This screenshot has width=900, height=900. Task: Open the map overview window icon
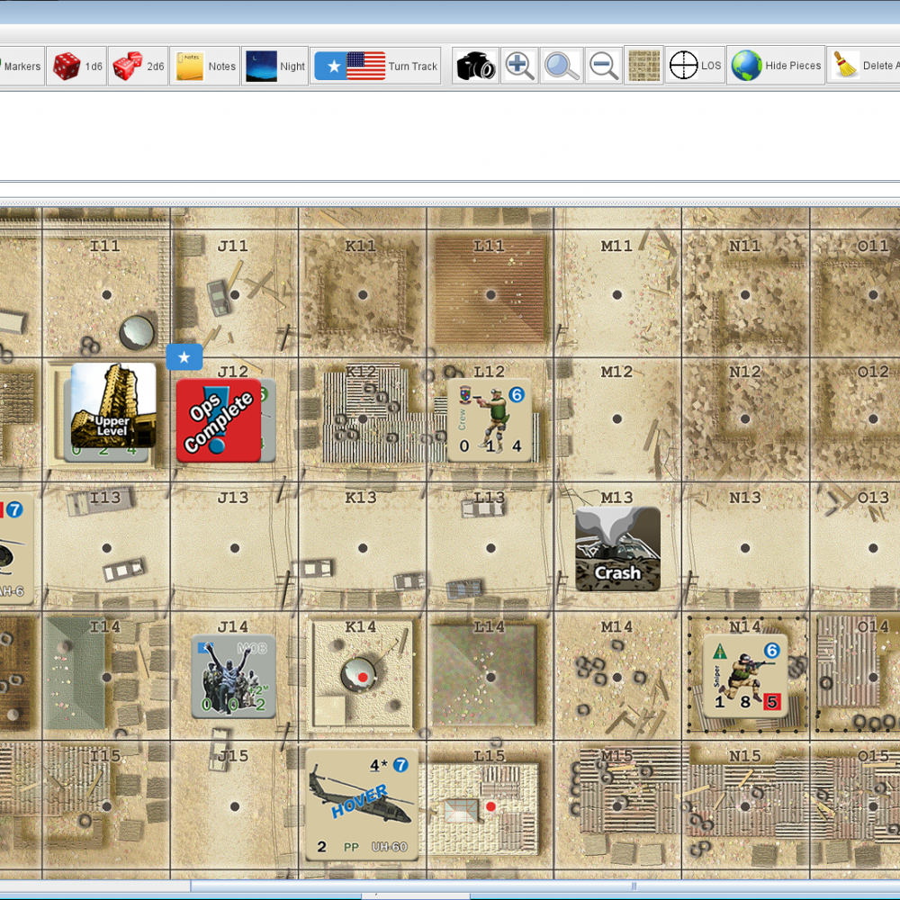(643, 67)
